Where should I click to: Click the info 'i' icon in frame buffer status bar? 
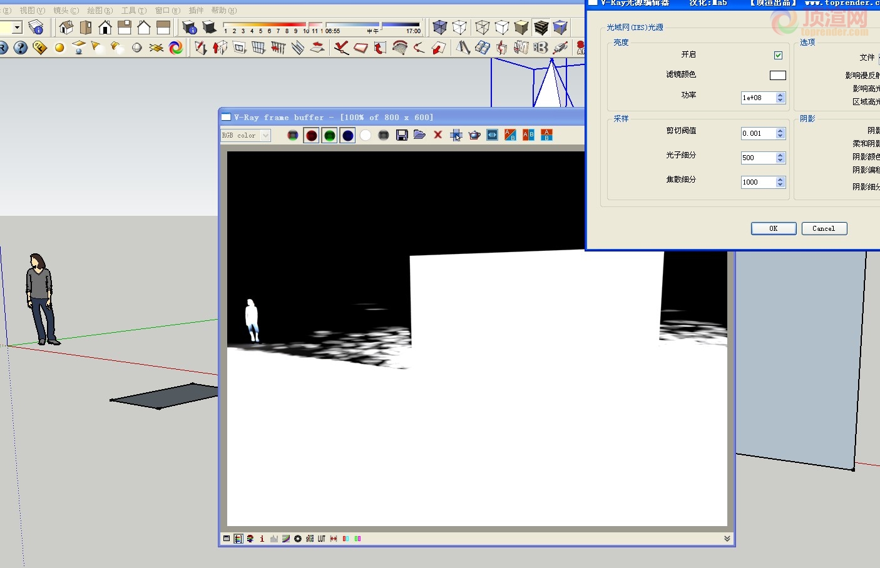coord(262,539)
